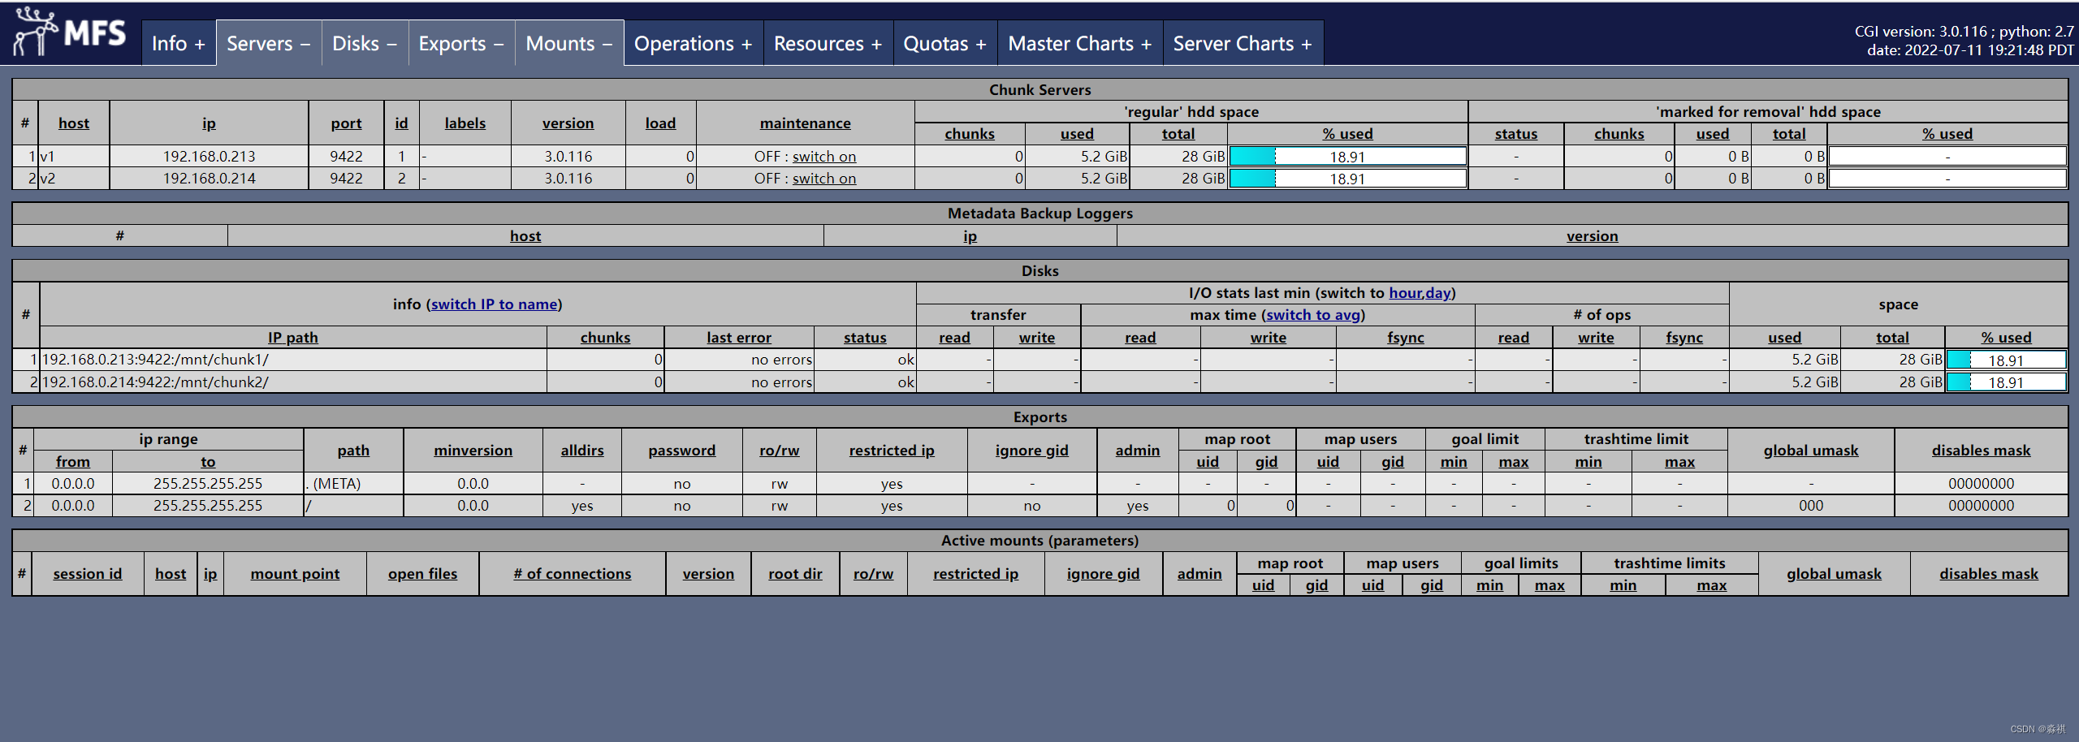Select disk path 192.168.0.214:9422:/mnt/chunk2/
This screenshot has height=742, width=2079.
pyautogui.click(x=155, y=382)
